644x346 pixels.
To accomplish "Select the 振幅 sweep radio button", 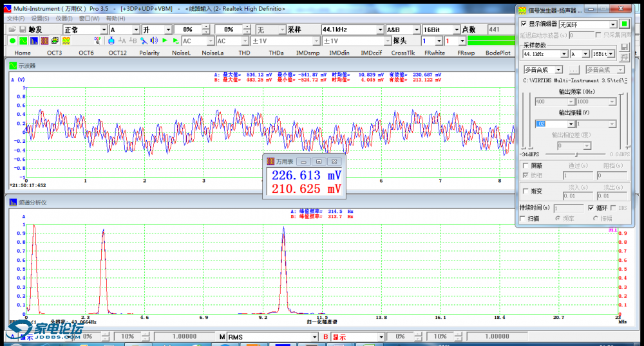I will (x=595, y=219).
